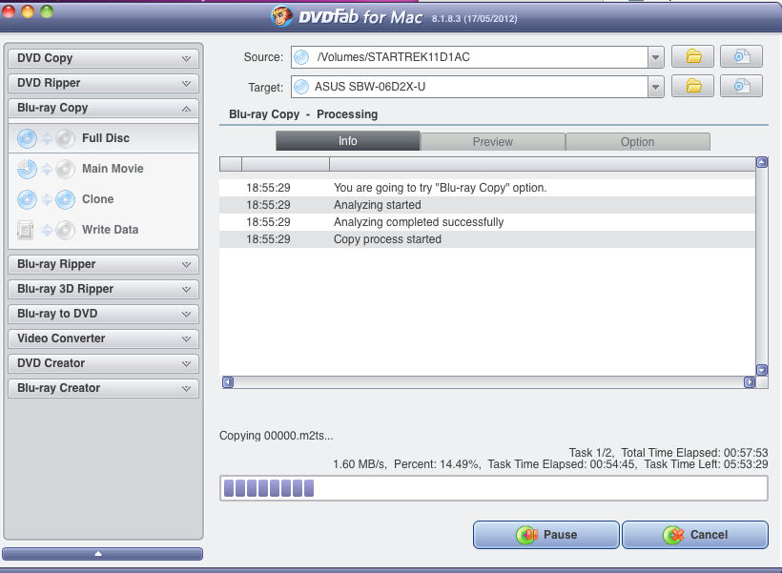The height and width of the screenshot is (573, 782).
Task: Click the Full Disc source disc icon
Action: coord(27,138)
